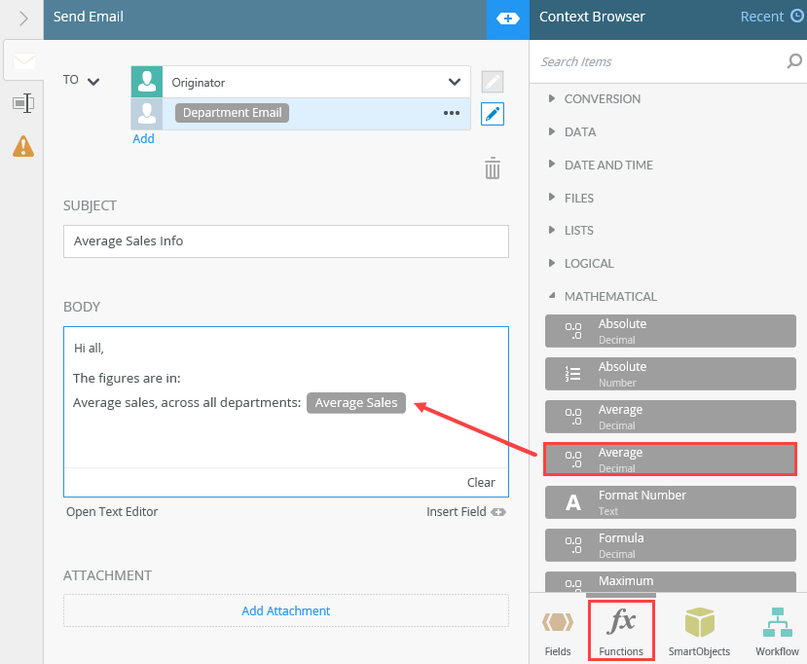Open the Functions tab in Context Browser
Image resolution: width=807 pixels, height=664 pixels.
click(621, 631)
